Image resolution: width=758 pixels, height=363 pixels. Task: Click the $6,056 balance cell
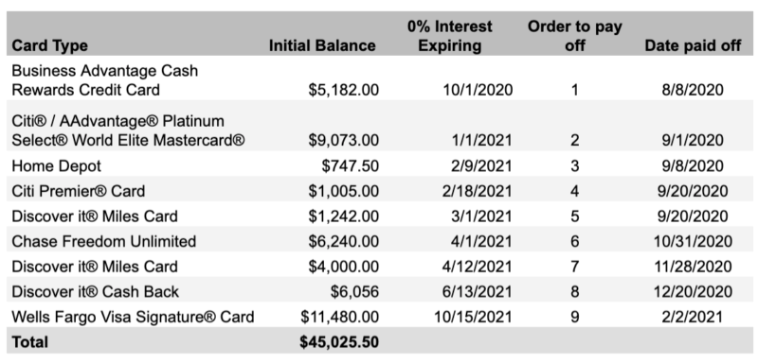(x=354, y=292)
